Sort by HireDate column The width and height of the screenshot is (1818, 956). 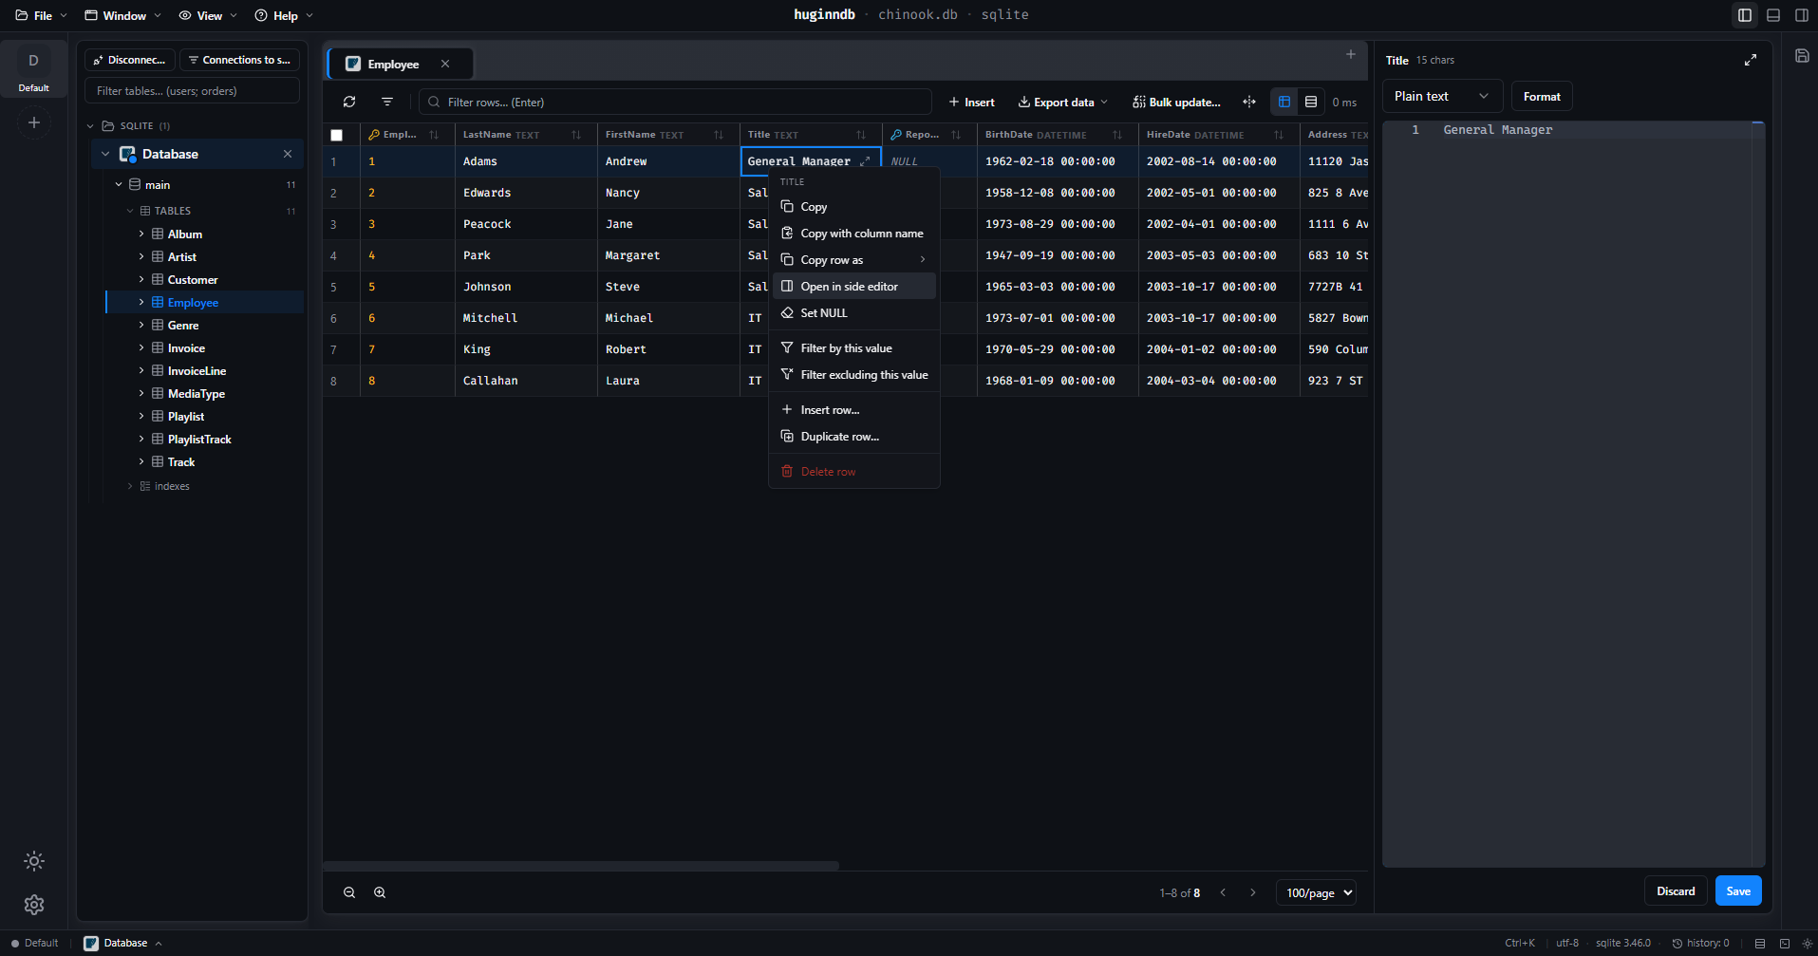(x=1279, y=135)
